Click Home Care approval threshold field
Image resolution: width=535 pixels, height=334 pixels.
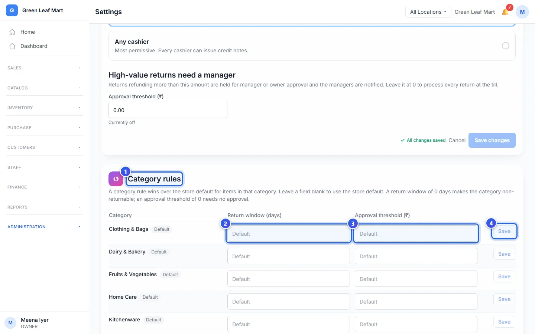[416, 301]
